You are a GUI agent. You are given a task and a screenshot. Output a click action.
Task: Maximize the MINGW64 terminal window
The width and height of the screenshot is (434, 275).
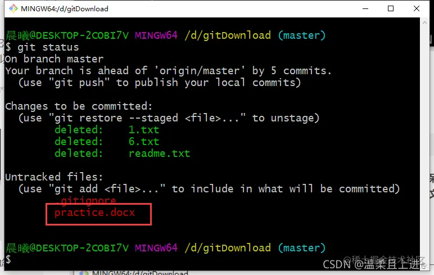pos(391,8)
